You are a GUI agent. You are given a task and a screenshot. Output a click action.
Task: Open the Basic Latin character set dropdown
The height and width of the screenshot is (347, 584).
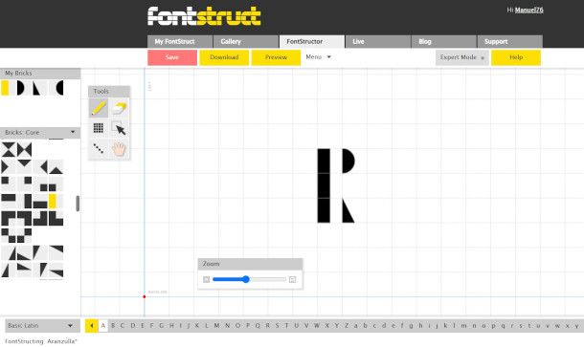[42, 325]
